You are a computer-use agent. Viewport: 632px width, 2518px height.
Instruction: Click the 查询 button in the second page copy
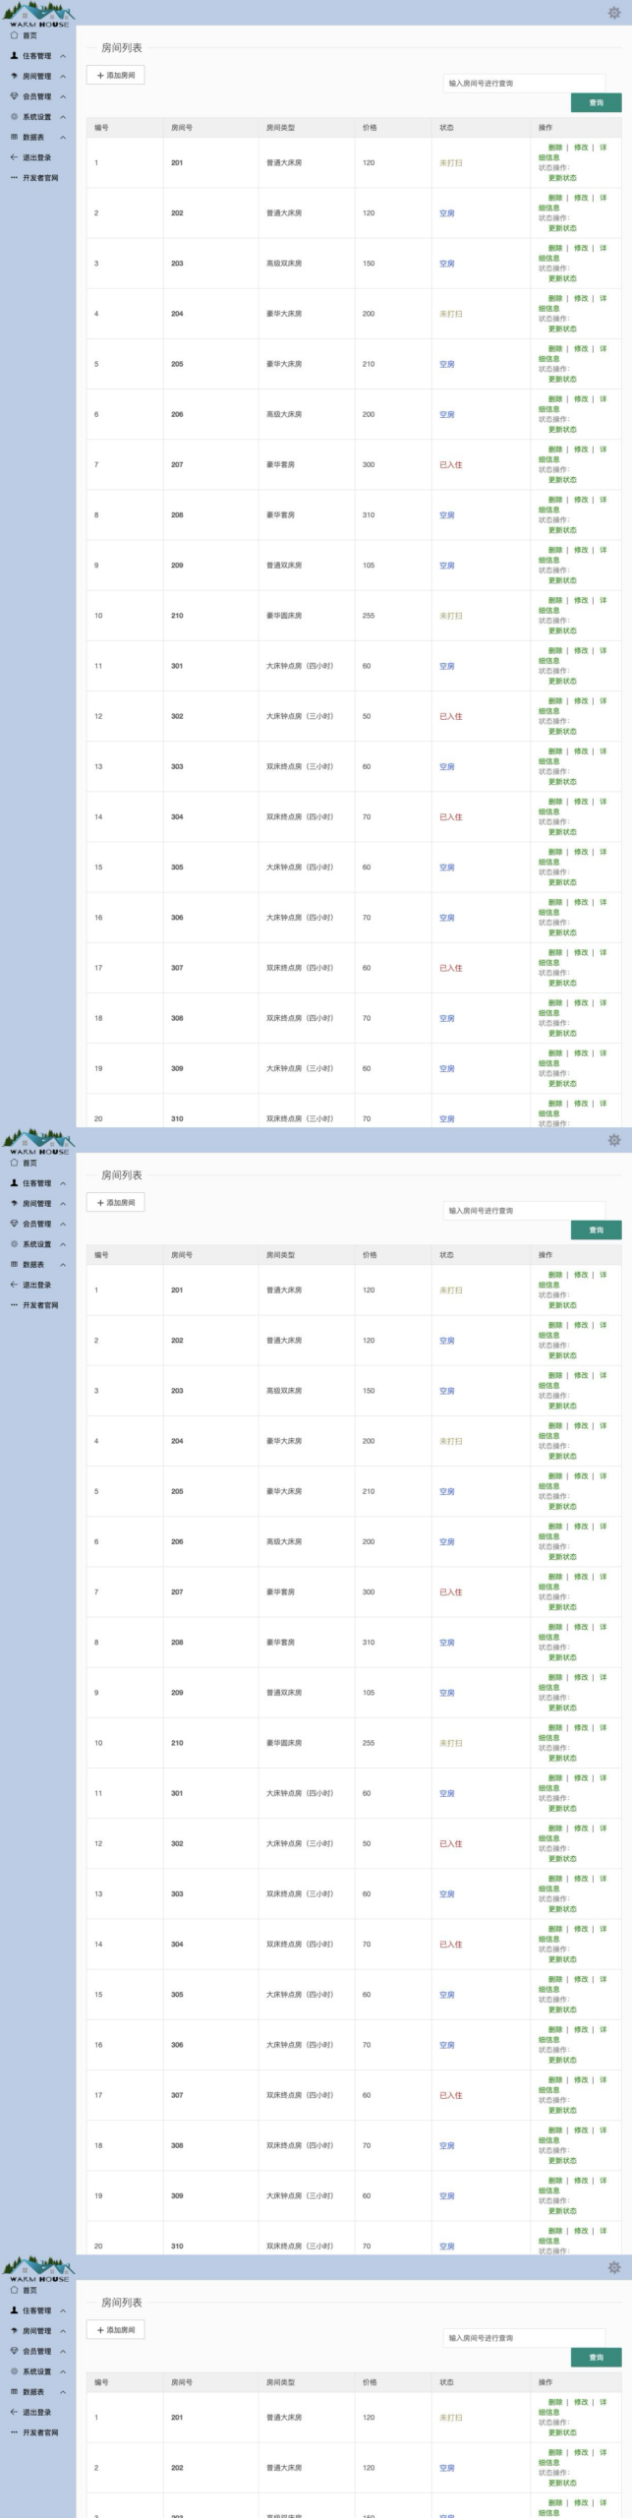coord(596,1229)
